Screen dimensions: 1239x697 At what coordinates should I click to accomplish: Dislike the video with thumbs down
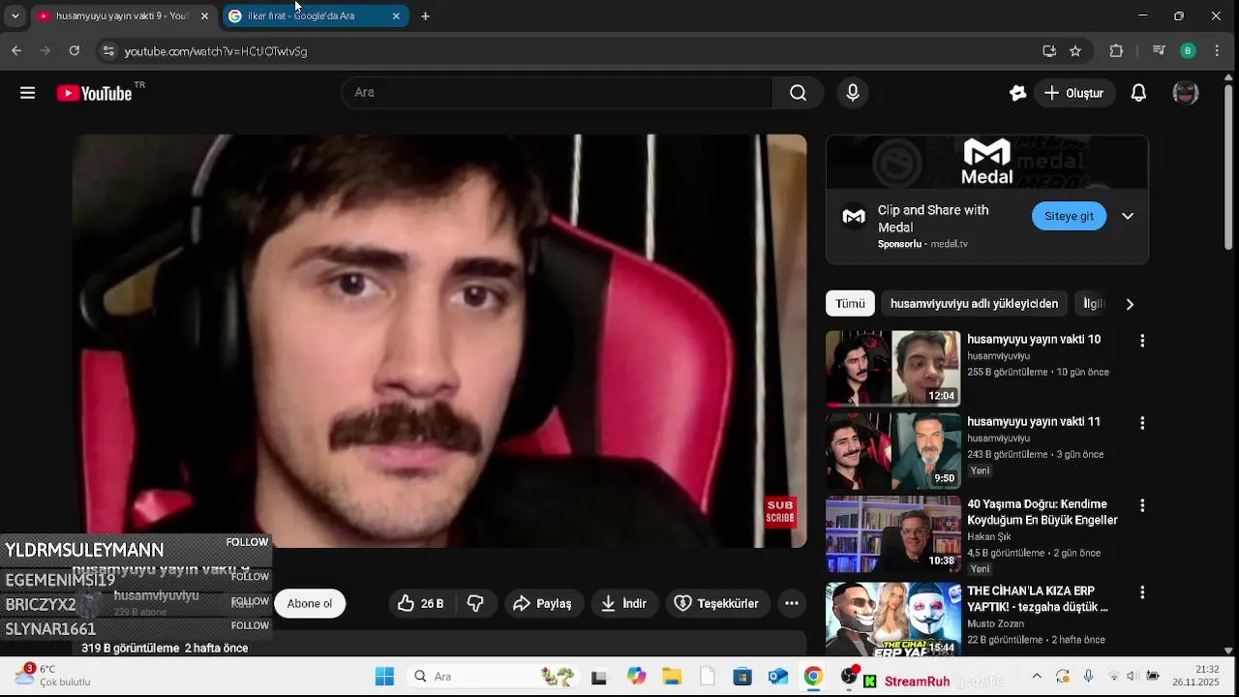475,603
